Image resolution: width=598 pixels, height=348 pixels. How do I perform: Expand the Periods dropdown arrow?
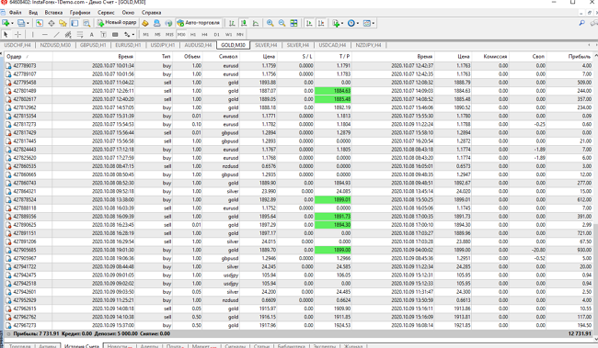358,23
